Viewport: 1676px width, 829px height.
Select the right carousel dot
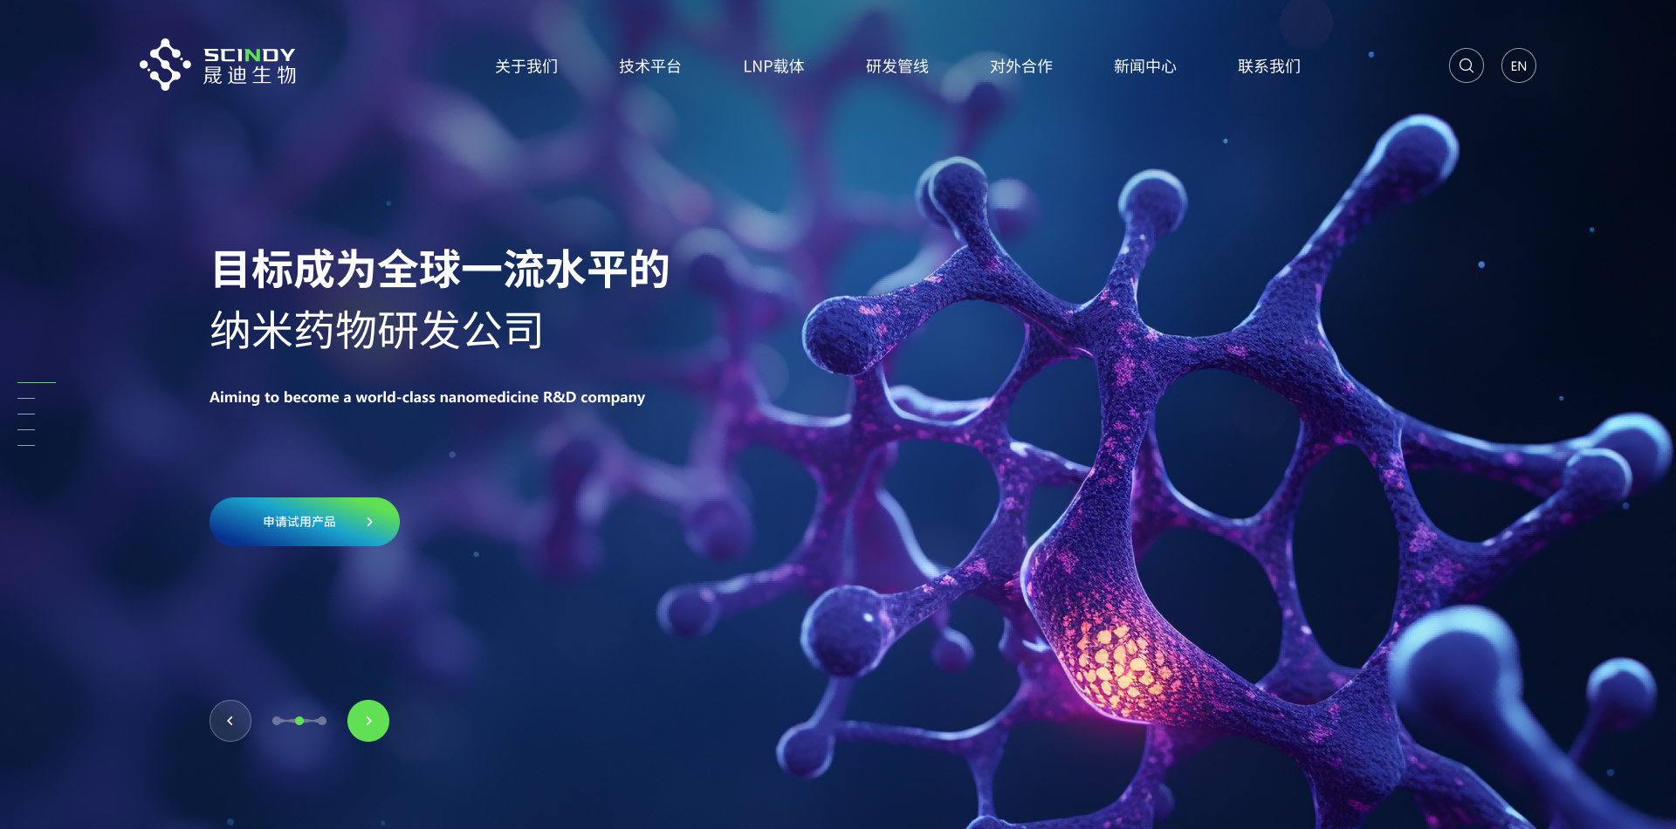coord(322,721)
